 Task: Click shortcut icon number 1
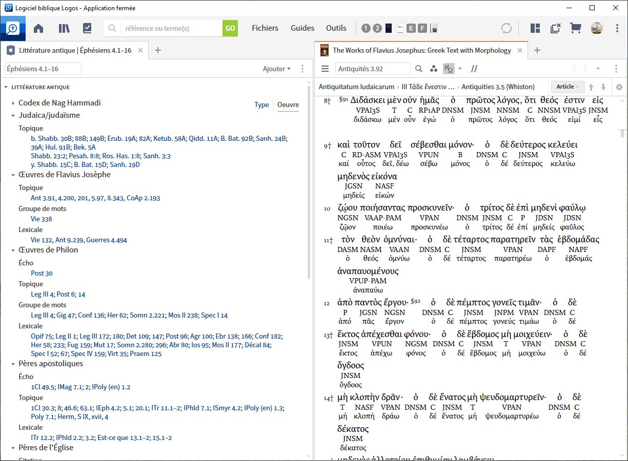(x=366, y=28)
